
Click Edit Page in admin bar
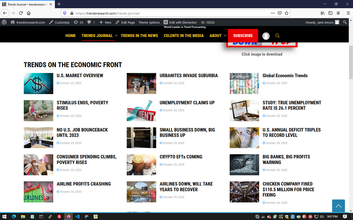[x=125, y=22]
